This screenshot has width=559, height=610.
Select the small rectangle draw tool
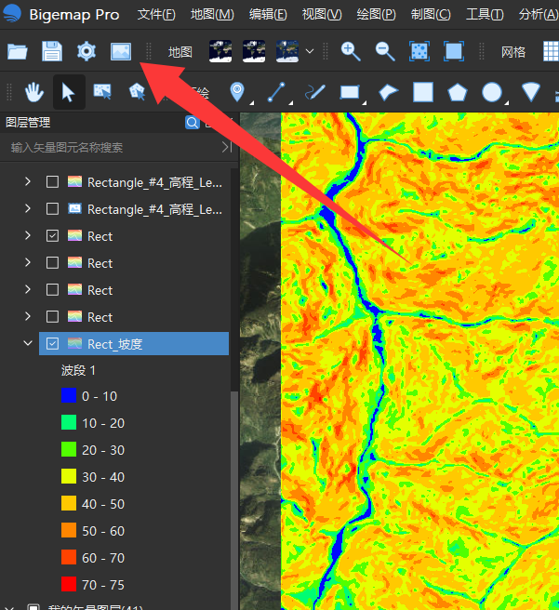[350, 93]
